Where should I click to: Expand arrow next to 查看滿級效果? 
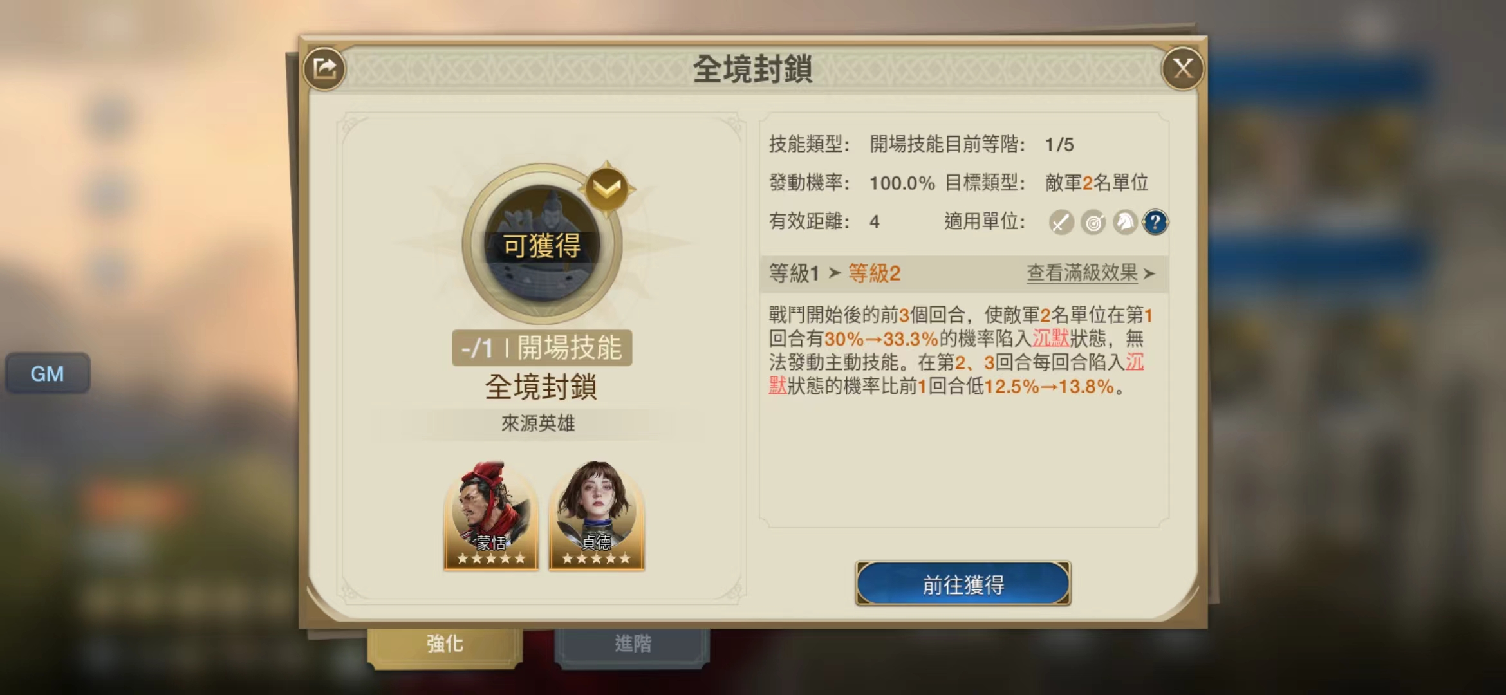tap(1149, 274)
